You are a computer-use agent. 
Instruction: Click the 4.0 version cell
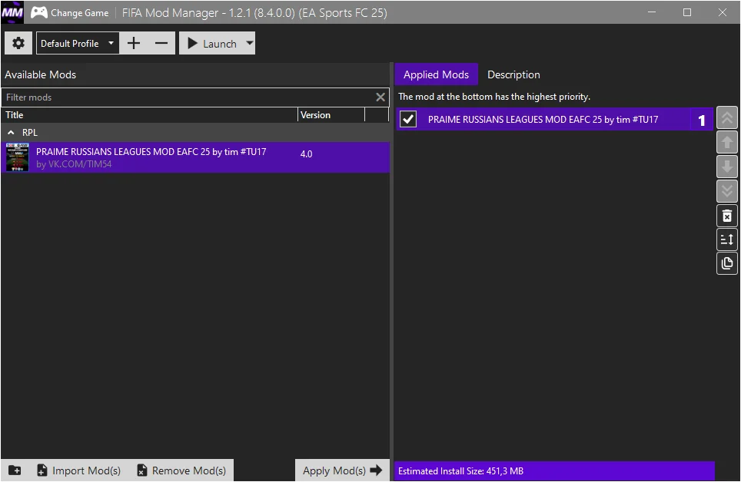[306, 154]
